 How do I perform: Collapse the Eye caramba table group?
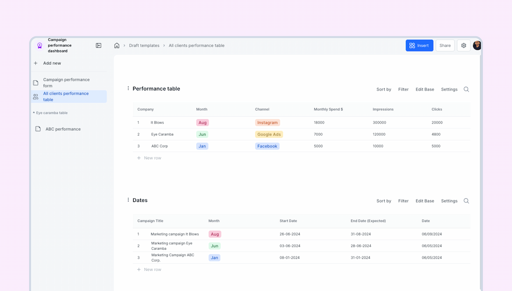34,113
